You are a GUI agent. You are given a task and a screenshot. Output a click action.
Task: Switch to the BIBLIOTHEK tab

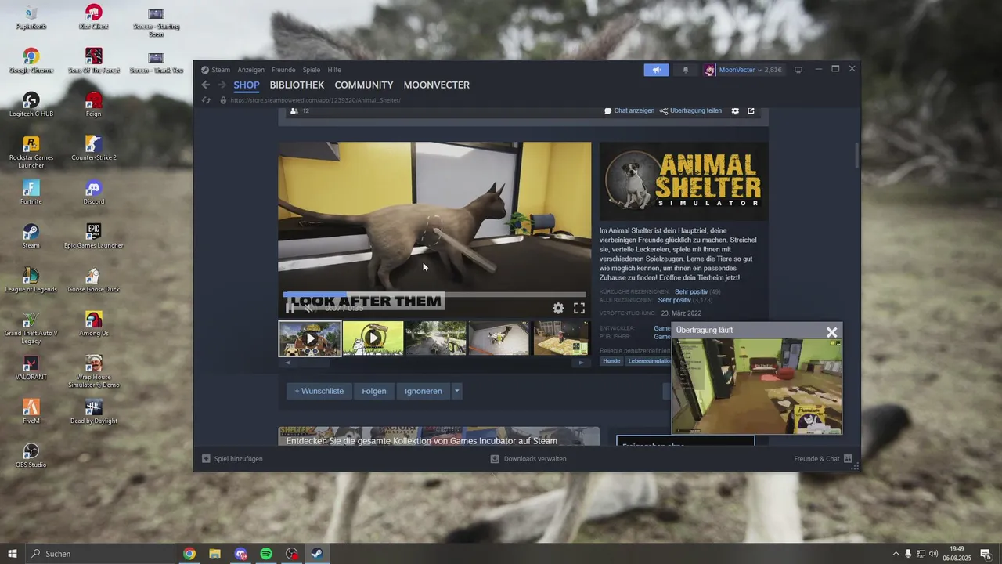297,85
